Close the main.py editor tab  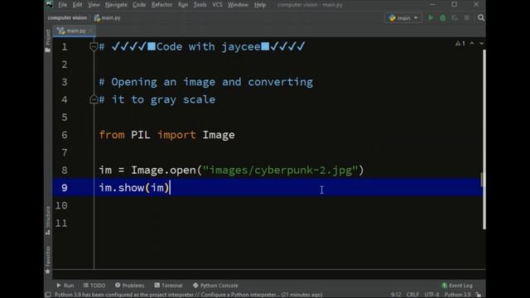tap(90, 31)
